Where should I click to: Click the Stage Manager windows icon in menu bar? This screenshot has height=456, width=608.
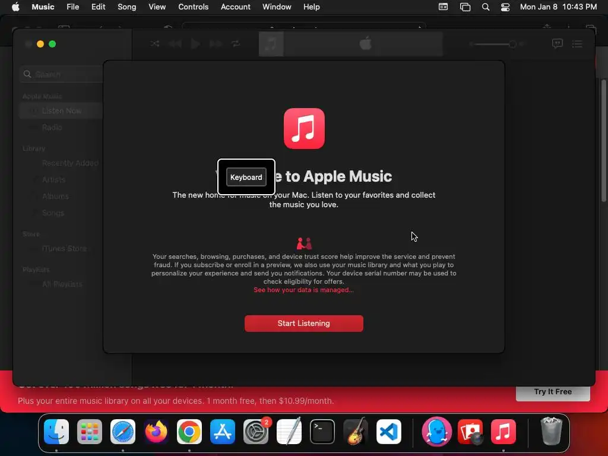(465, 7)
